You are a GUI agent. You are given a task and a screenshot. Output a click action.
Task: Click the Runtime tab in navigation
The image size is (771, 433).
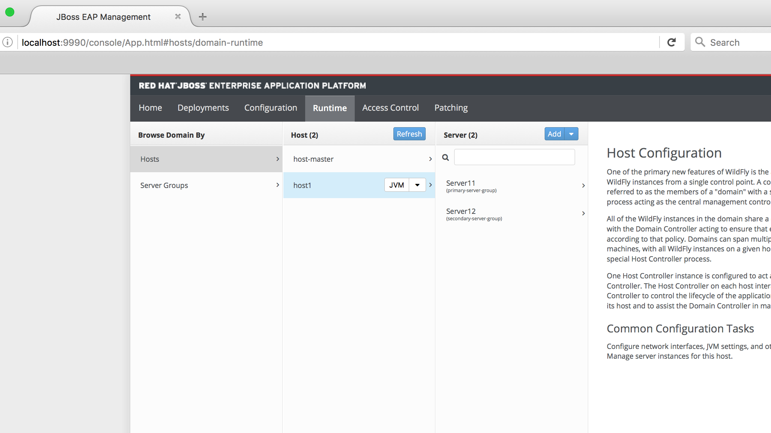329,107
